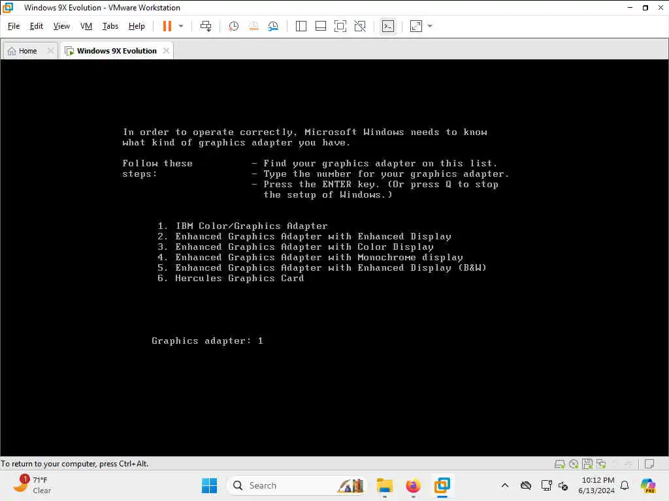Open the Help menu
The image size is (669, 501).
137,26
